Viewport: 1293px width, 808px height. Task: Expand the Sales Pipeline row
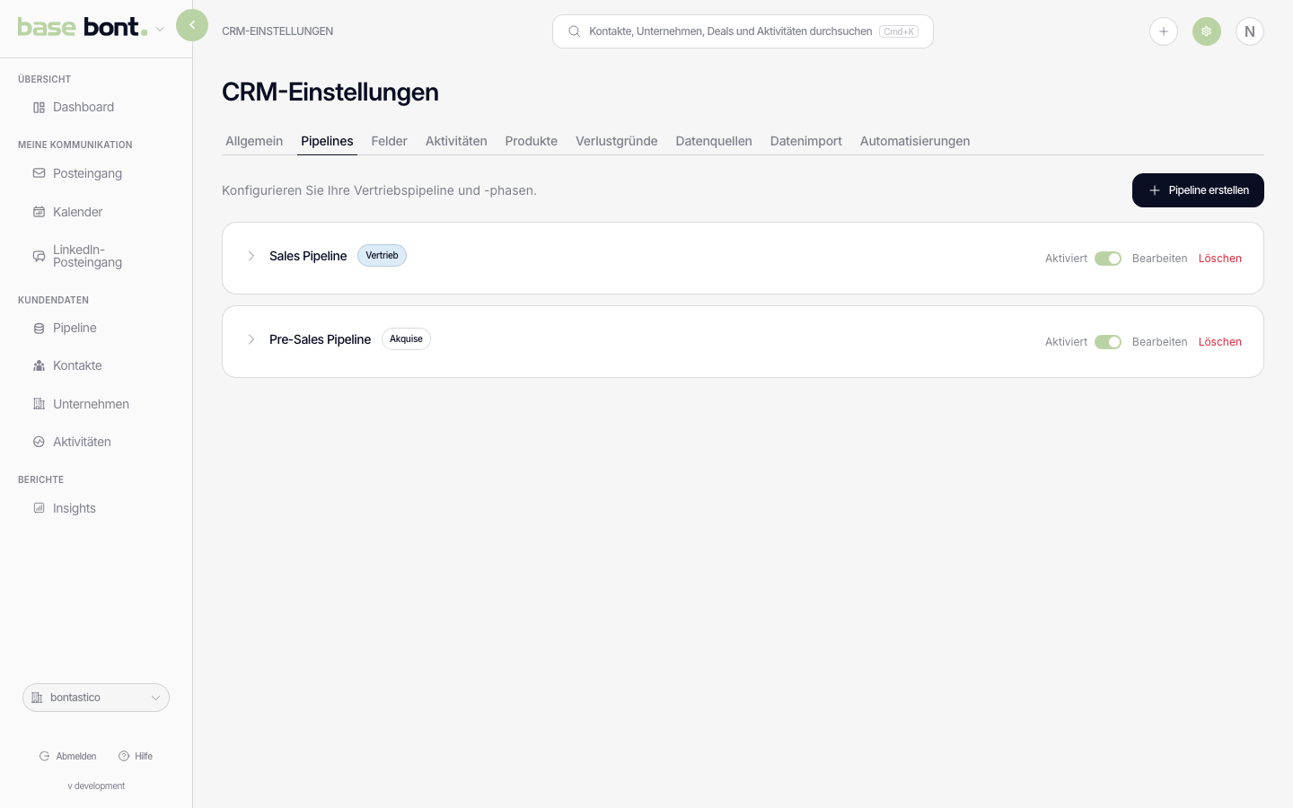(x=251, y=256)
